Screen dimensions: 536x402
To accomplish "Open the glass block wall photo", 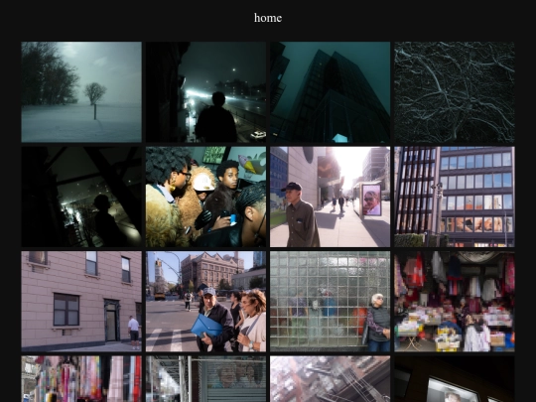I will pos(331,302).
